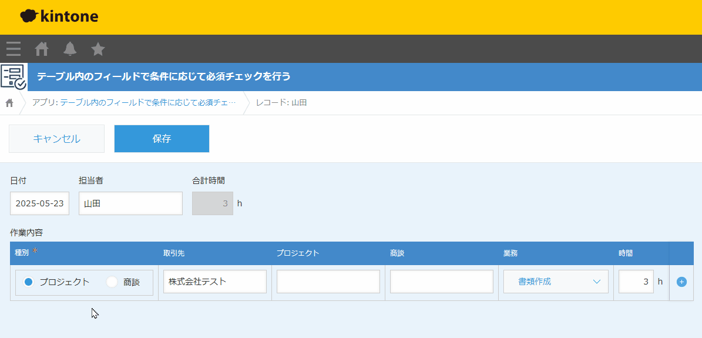Click the 日付 date field
The image size is (702, 338).
(x=39, y=203)
